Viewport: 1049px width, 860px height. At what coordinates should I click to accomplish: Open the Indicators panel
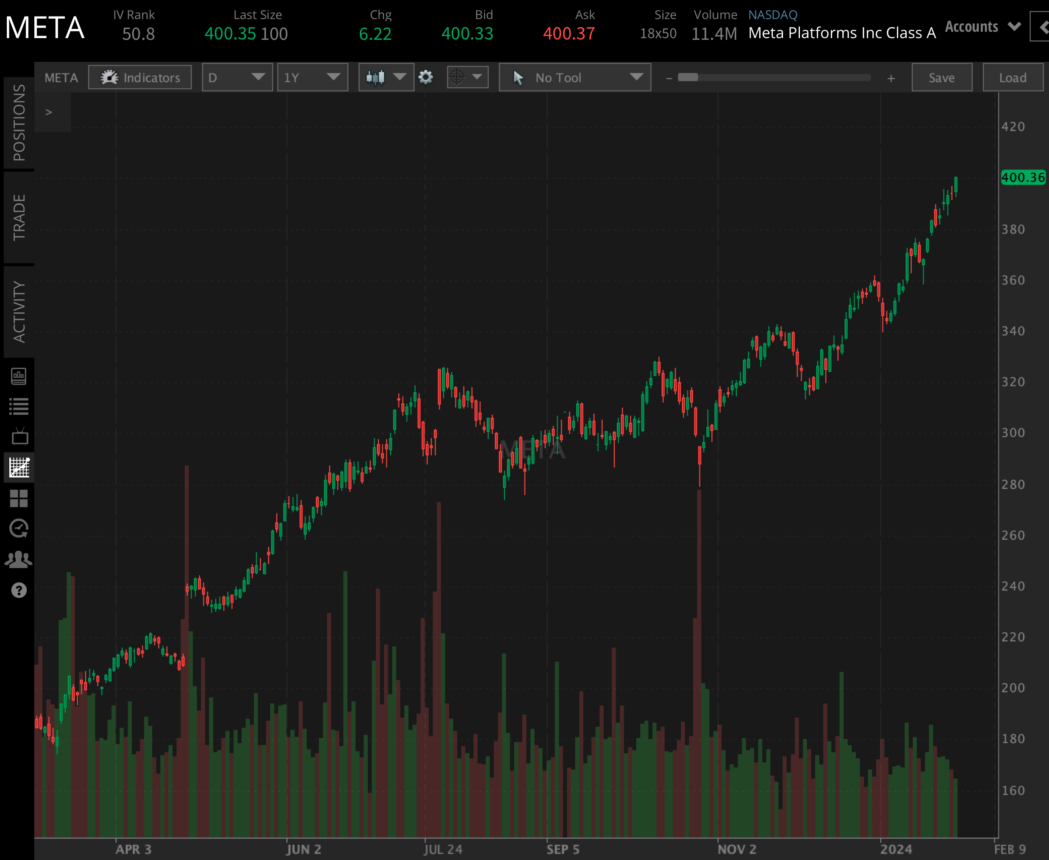tap(140, 77)
